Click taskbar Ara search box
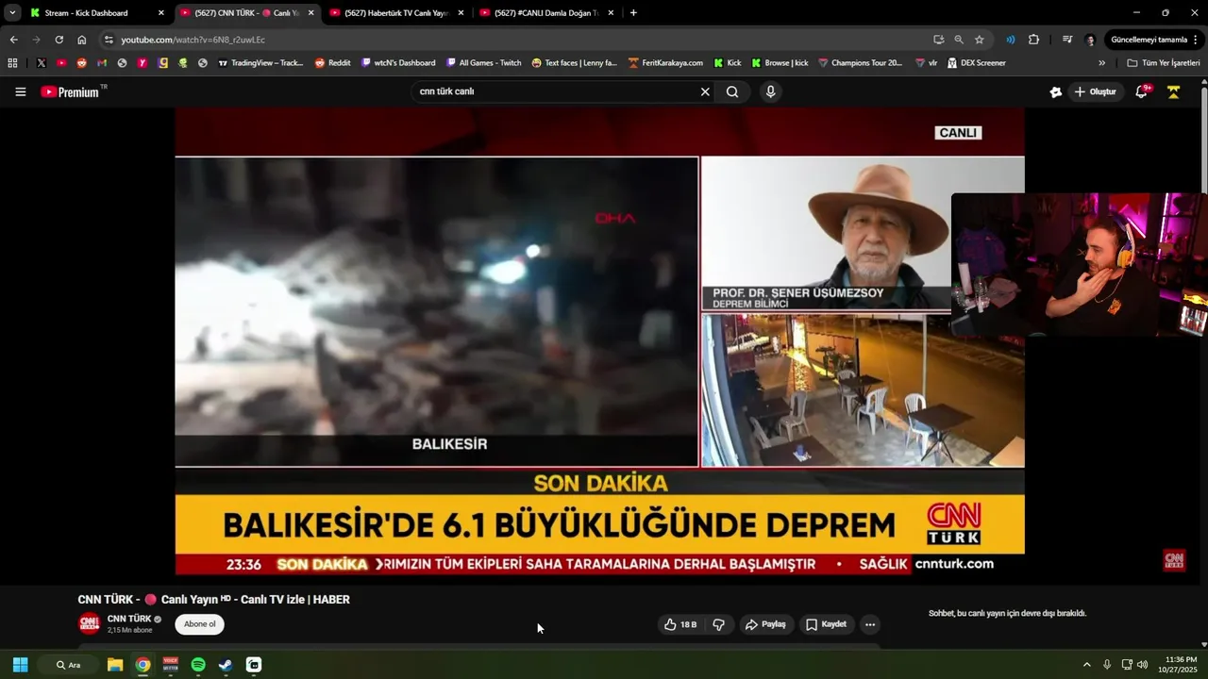 [69, 665]
